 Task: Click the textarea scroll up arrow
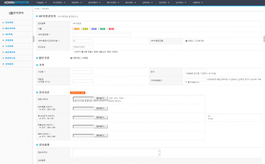tap(159, 151)
